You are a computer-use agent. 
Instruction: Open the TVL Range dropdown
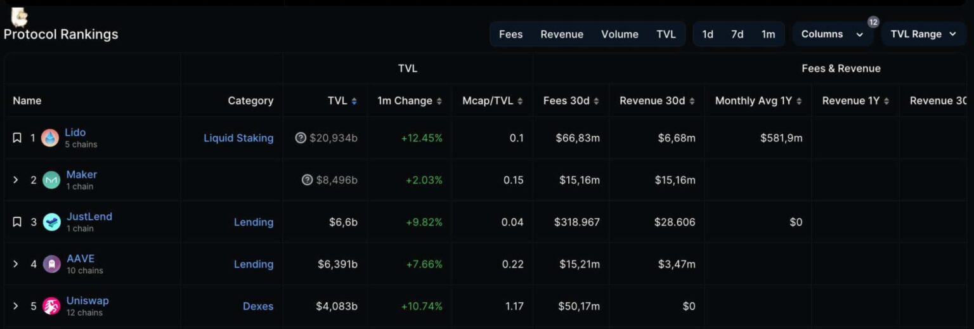point(923,34)
